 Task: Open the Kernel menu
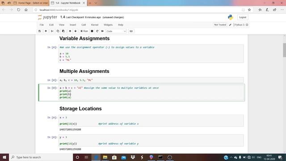tap(95, 25)
